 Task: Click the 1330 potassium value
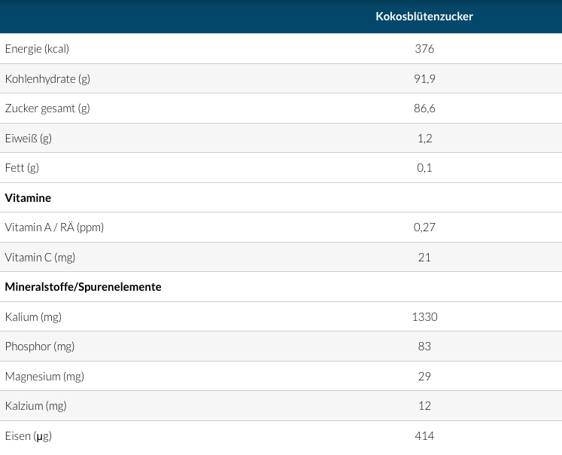pyautogui.click(x=424, y=317)
